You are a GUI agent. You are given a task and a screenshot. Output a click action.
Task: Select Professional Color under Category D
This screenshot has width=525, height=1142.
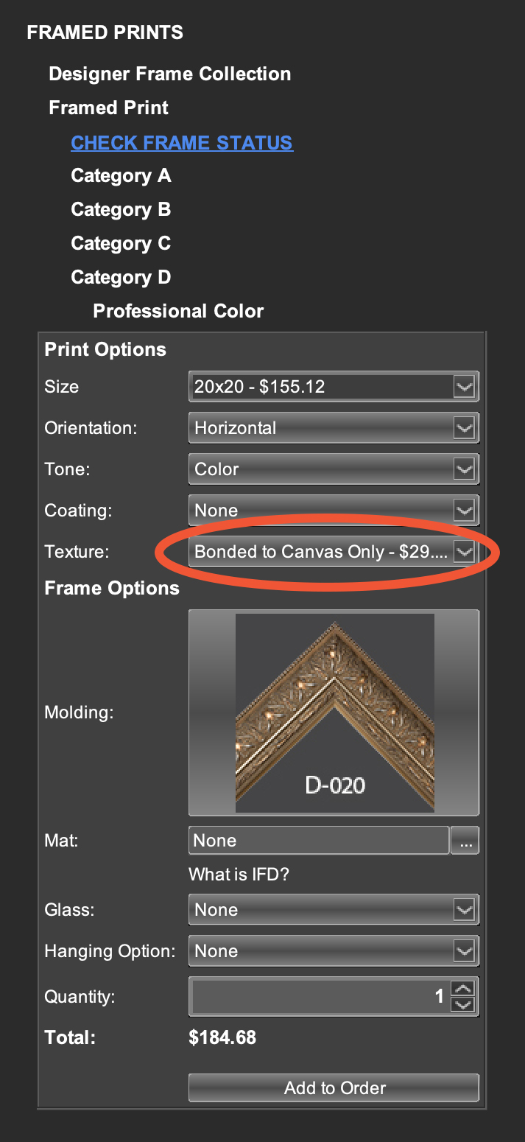pyautogui.click(x=178, y=311)
